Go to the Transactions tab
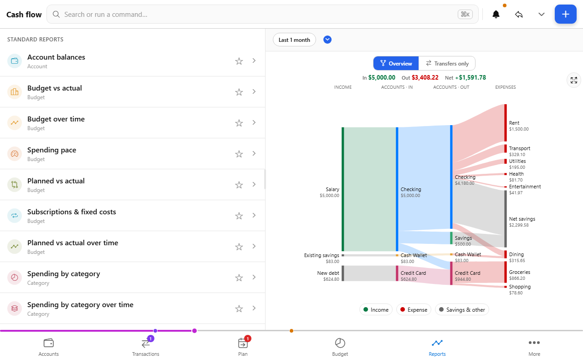The width and height of the screenshot is (583, 364). (146, 347)
